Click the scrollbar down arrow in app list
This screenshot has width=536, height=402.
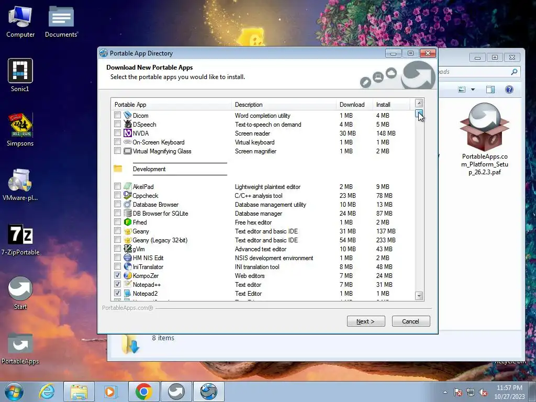[x=419, y=296]
